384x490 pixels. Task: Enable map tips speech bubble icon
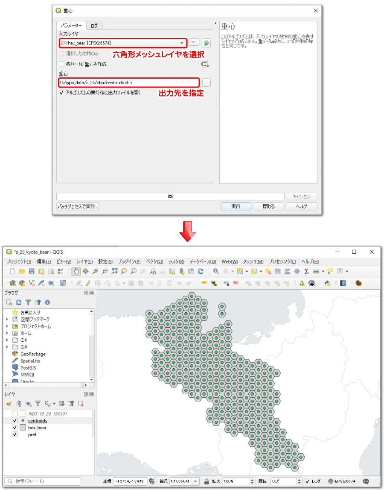330,271
